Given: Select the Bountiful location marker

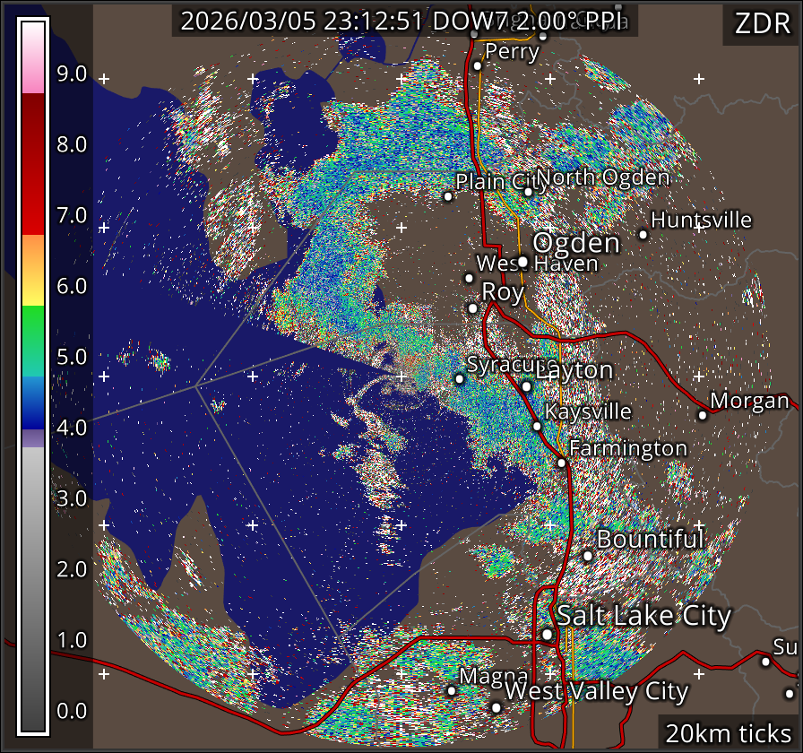Looking at the screenshot, I should point(588,556).
